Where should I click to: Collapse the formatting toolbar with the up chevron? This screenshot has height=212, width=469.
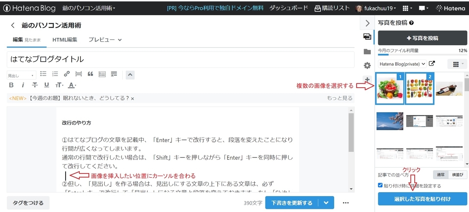point(130,74)
